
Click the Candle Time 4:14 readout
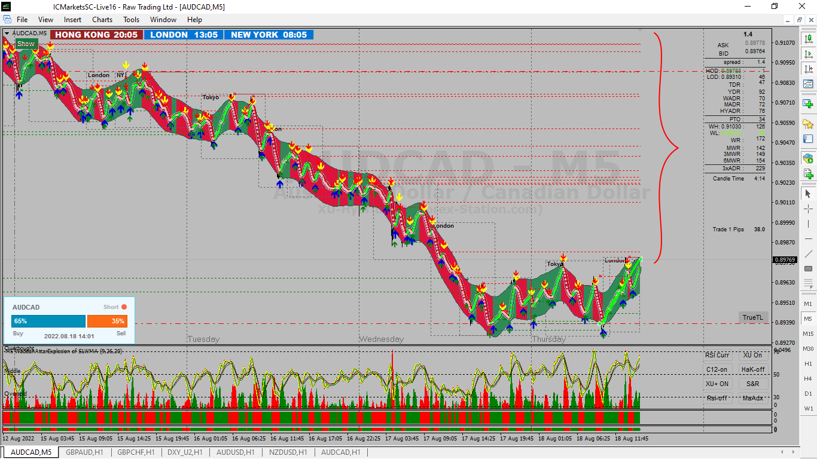[x=739, y=179]
